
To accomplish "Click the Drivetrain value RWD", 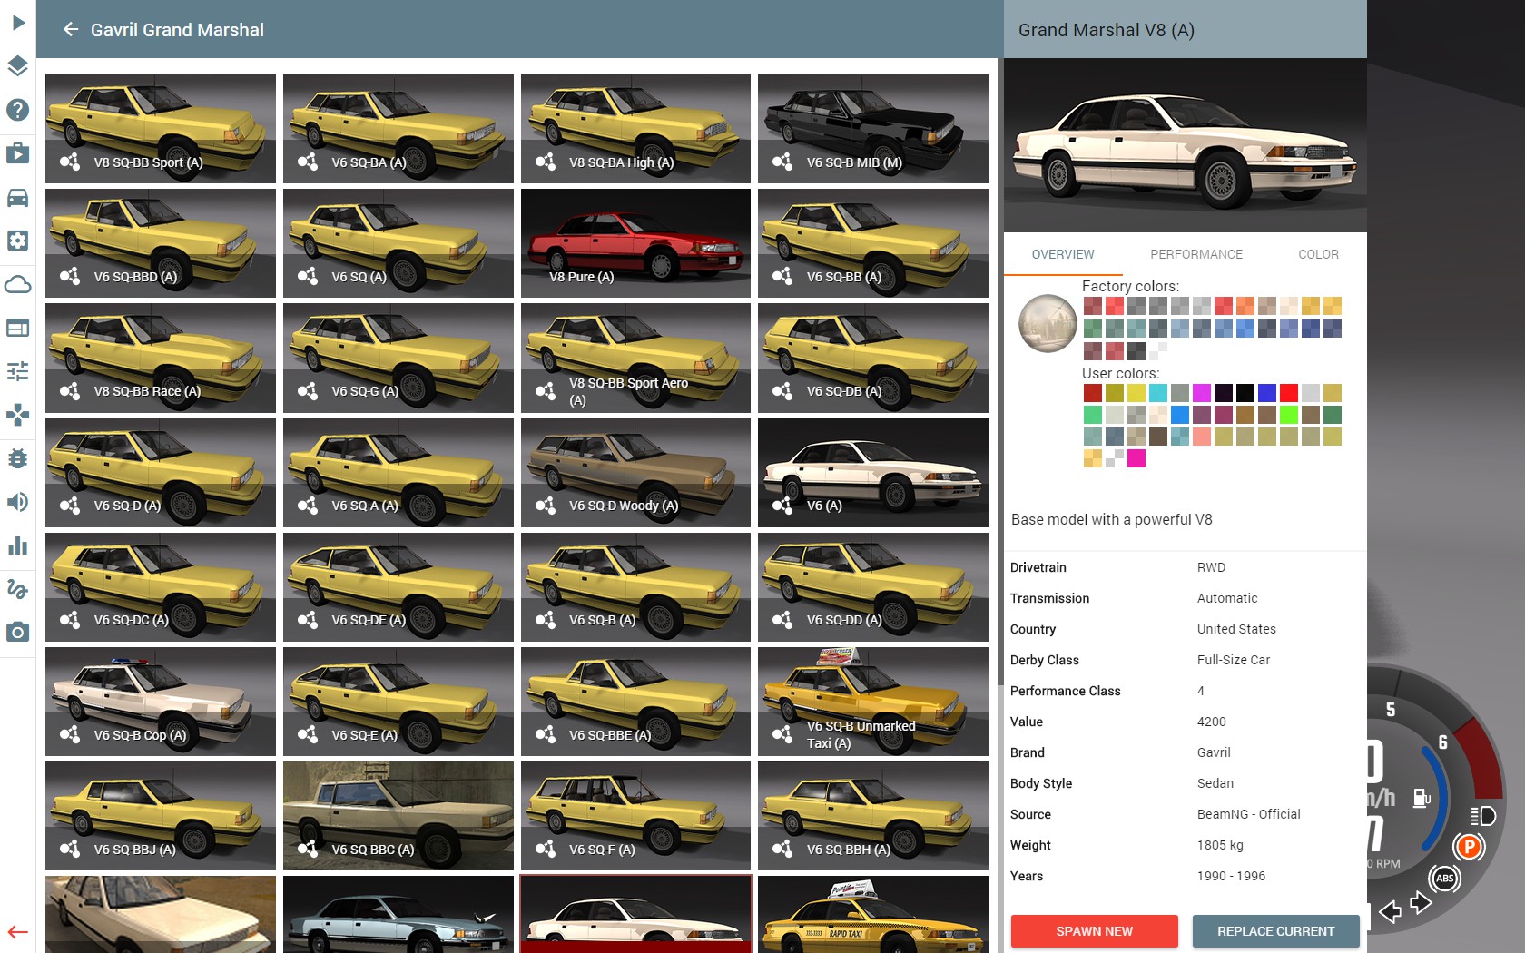I will tap(1211, 567).
